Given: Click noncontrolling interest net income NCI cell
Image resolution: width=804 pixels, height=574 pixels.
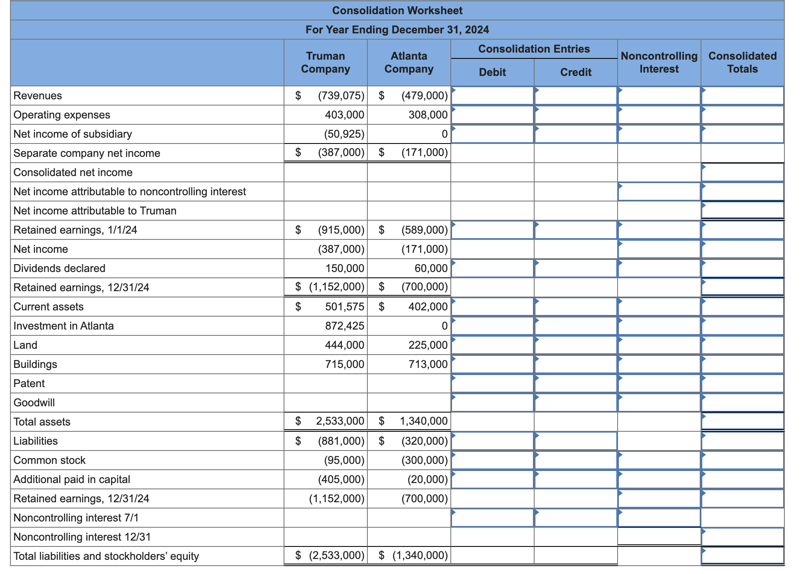Looking at the screenshot, I should pyautogui.click(x=659, y=191).
